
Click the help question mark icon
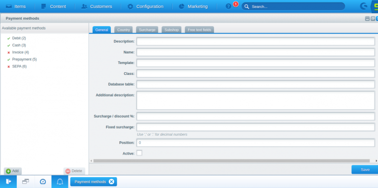pyautogui.click(x=228, y=6)
